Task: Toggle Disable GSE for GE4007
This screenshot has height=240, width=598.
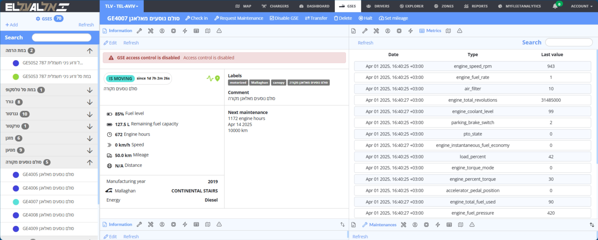Action: click(284, 18)
